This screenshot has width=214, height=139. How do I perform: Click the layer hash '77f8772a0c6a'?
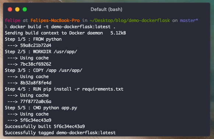(36, 102)
